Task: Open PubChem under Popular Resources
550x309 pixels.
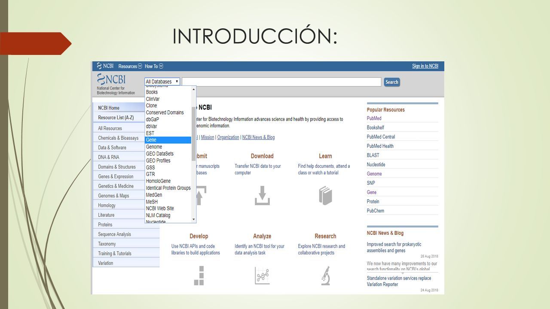Action: click(x=376, y=211)
